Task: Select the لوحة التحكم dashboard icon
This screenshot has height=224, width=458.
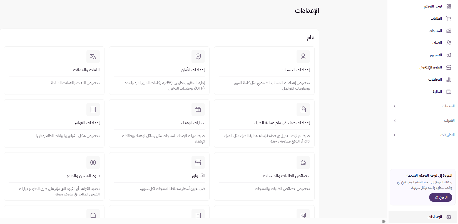Action: [449, 6]
